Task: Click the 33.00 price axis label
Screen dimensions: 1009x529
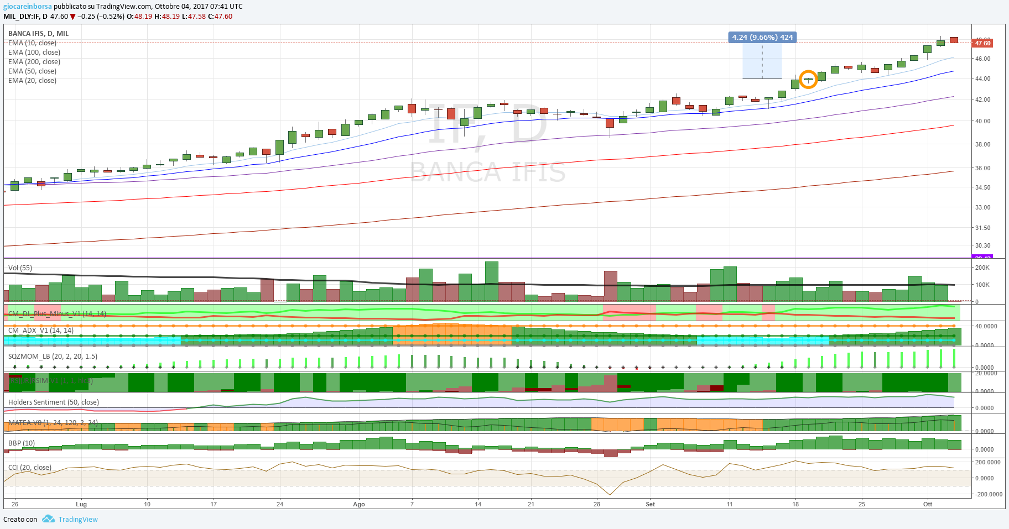Action: tap(982, 207)
